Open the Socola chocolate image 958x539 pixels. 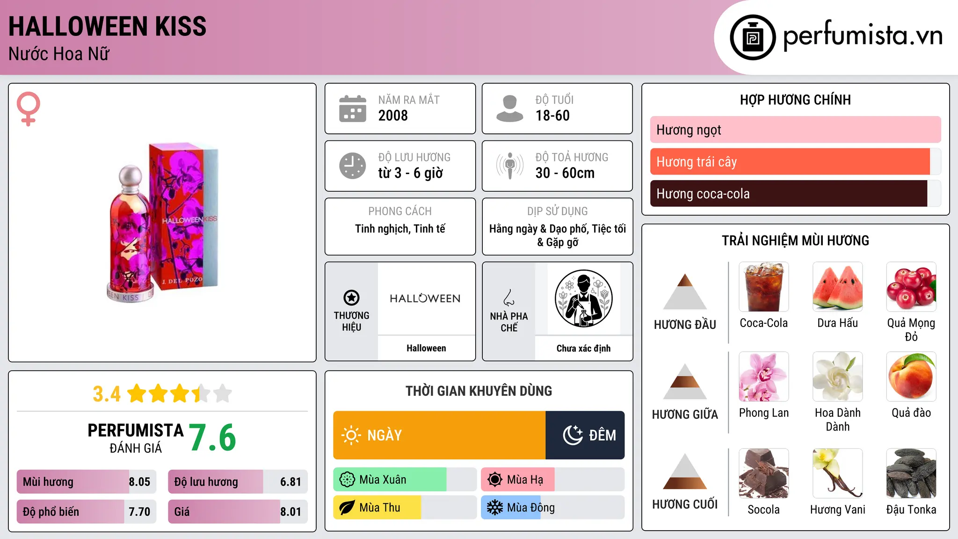(x=763, y=473)
